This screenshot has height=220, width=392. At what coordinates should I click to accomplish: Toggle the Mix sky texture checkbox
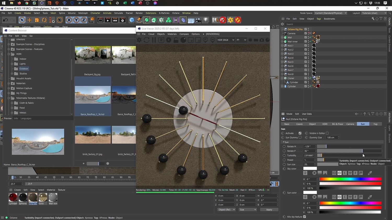click(304, 217)
